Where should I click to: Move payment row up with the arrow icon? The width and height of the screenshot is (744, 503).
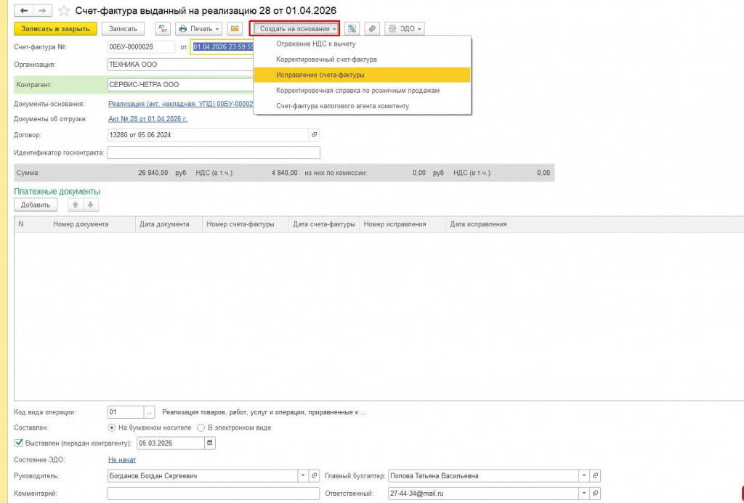tap(75, 205)
